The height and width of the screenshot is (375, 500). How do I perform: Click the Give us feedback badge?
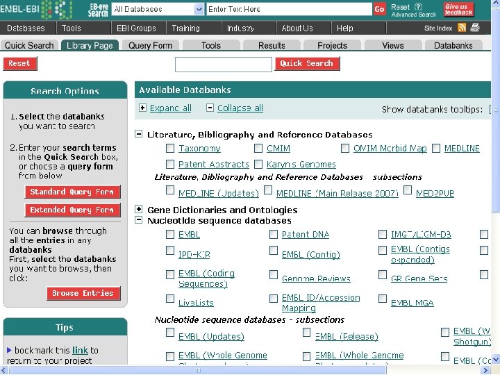[x=458, y=9]
